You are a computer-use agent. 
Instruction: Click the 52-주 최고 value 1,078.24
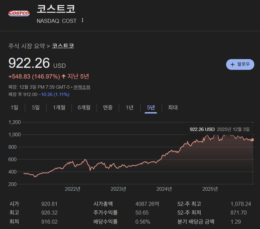(241, 204)
